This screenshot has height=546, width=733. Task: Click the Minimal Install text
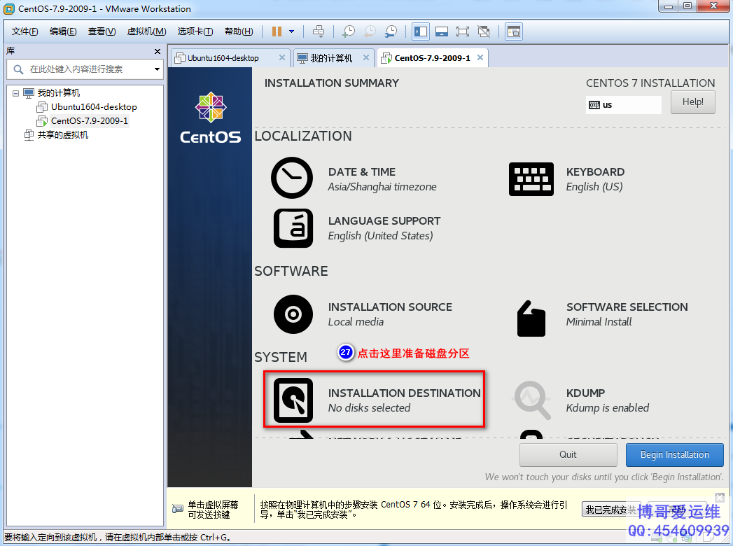pos(599,321)
